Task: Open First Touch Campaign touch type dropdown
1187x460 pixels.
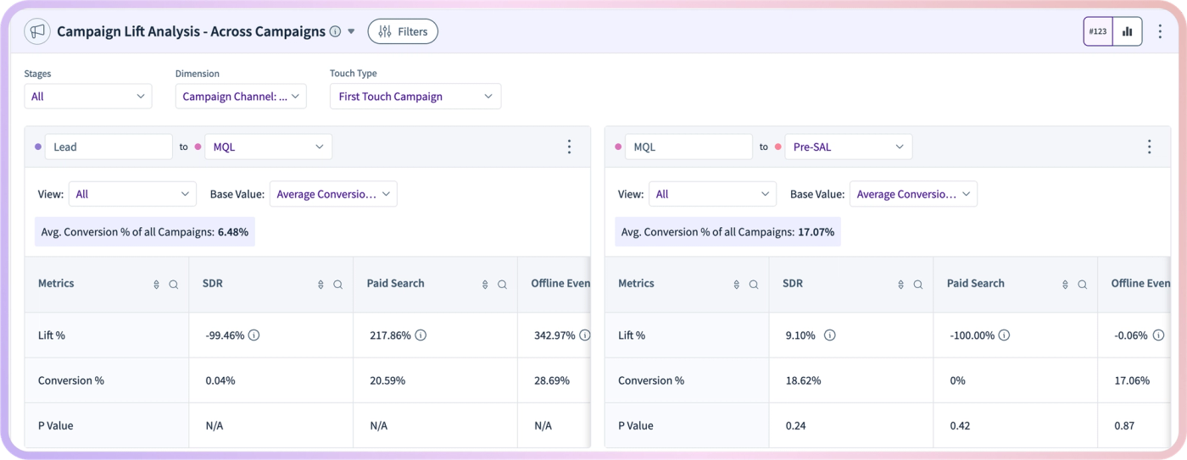Action: point(415,97)
